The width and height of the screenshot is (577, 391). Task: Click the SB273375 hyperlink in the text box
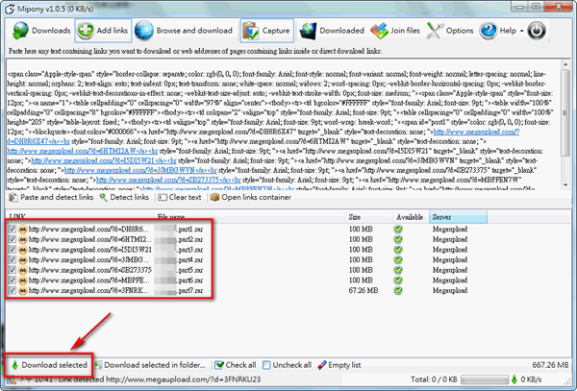tap(168, 180)
